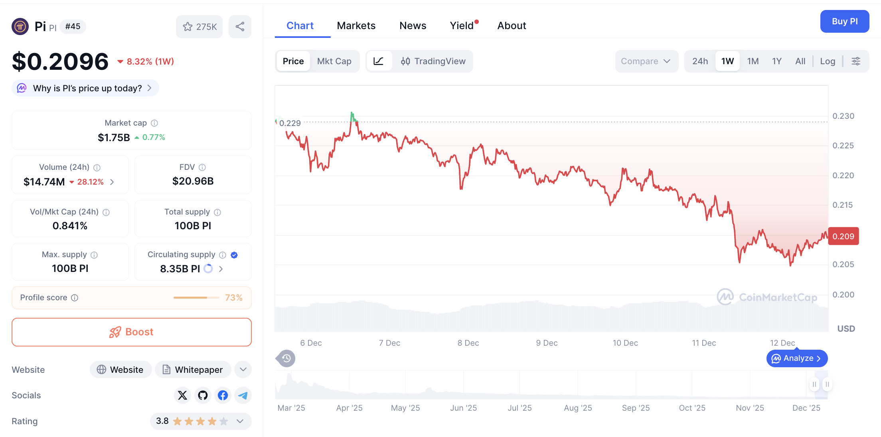Click the Buy PI button
The width and height of the screenshot is (881, 437).
coord(845,21)
